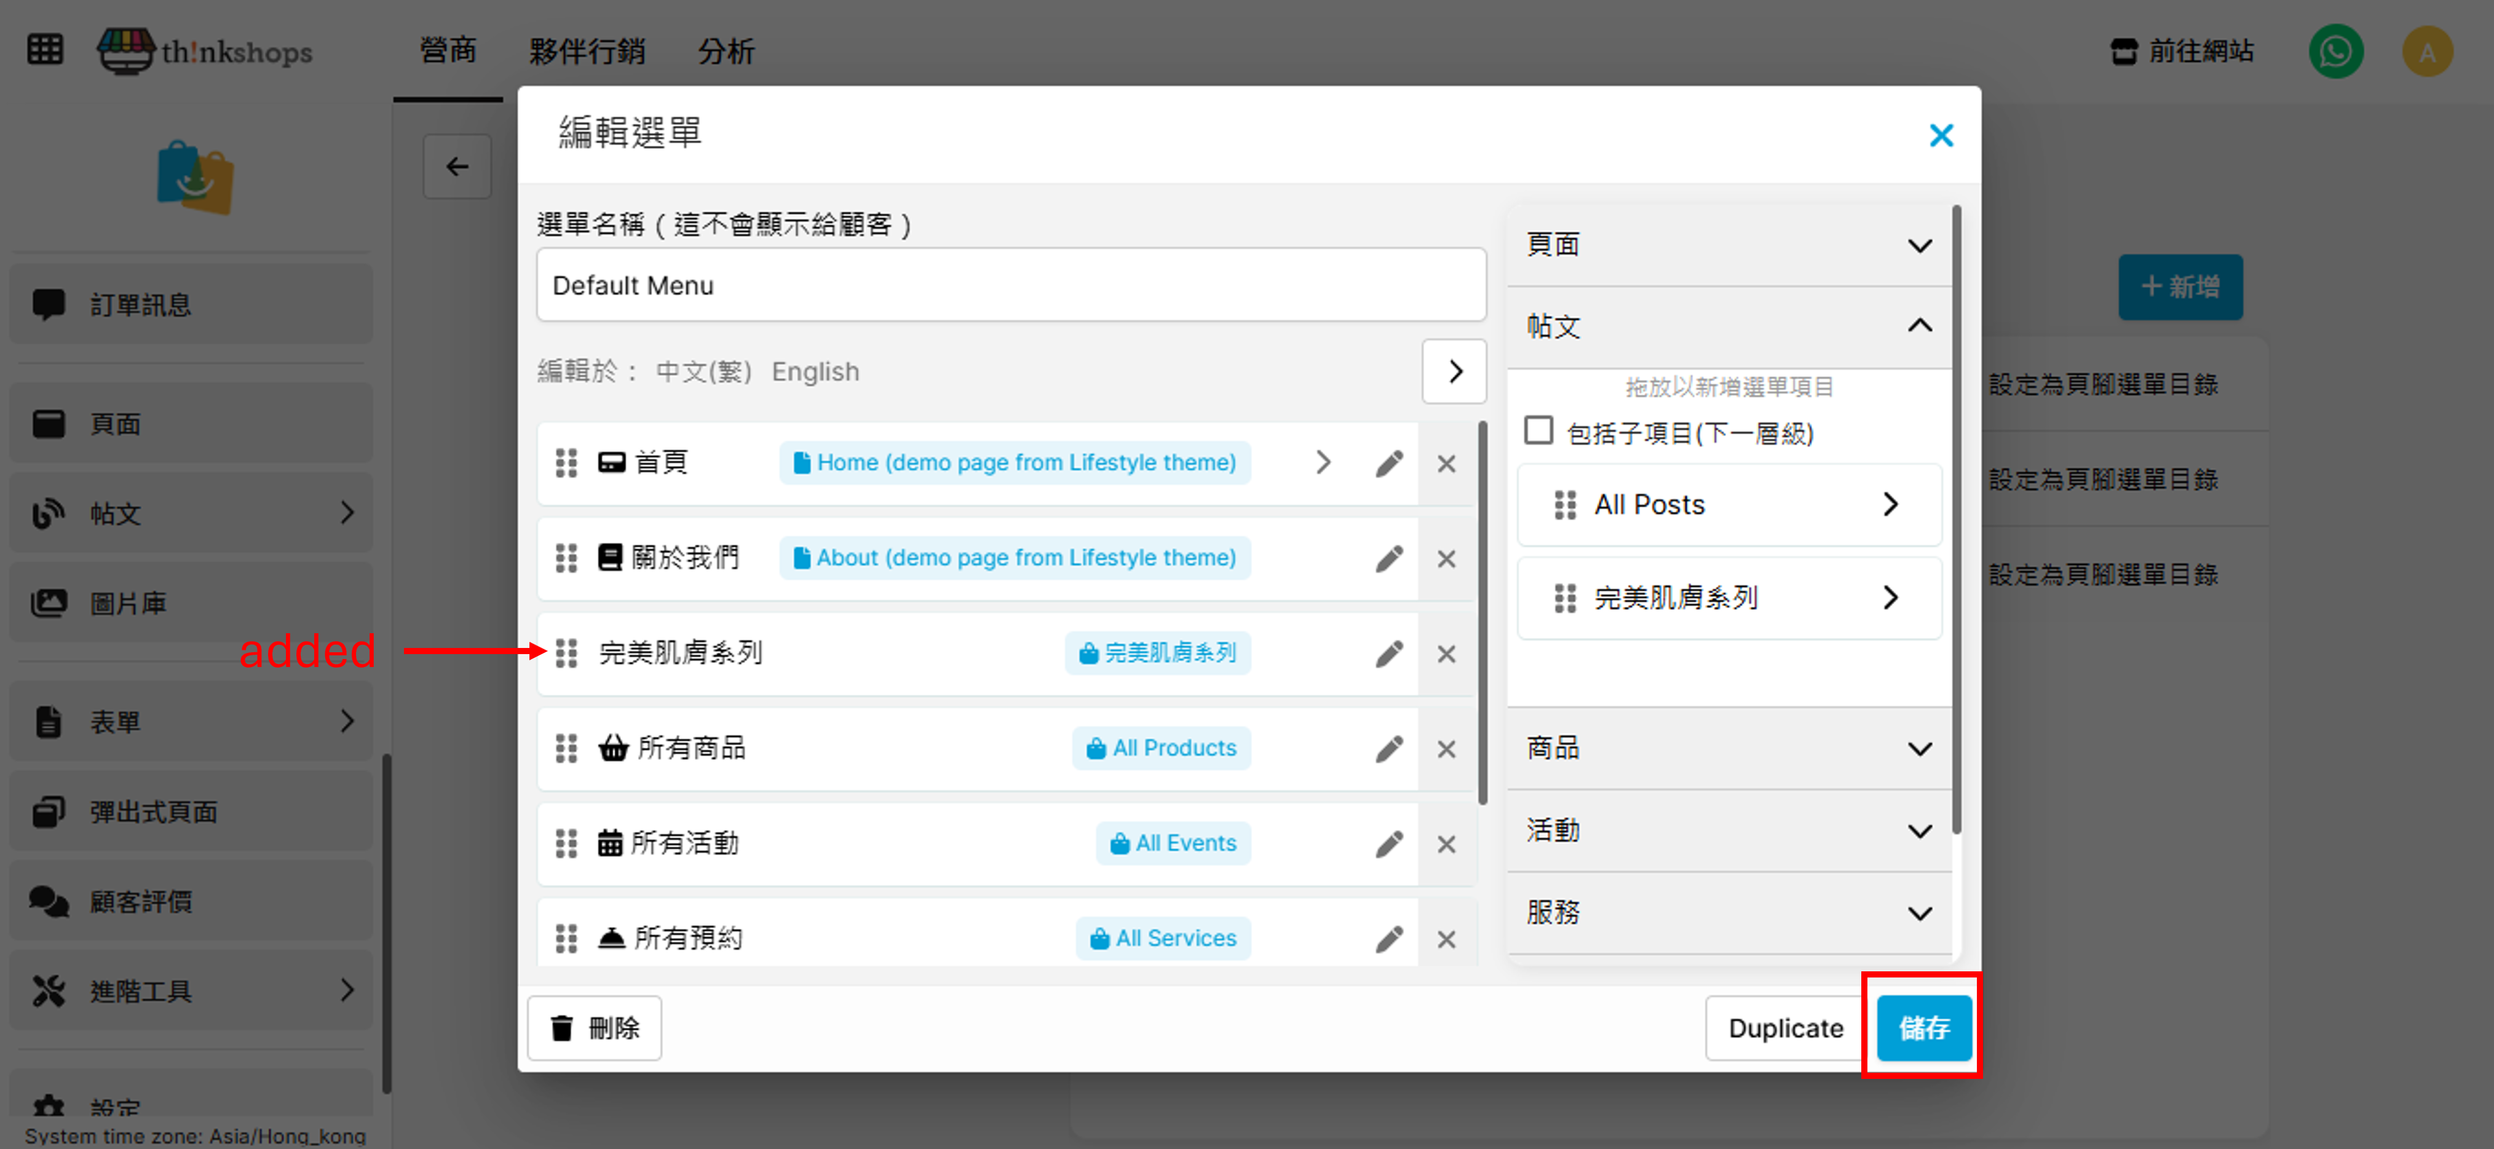This screenshot has width=2494, height=1149.
Task: Open the 分析 tab
Action: [x=725, y=51]
